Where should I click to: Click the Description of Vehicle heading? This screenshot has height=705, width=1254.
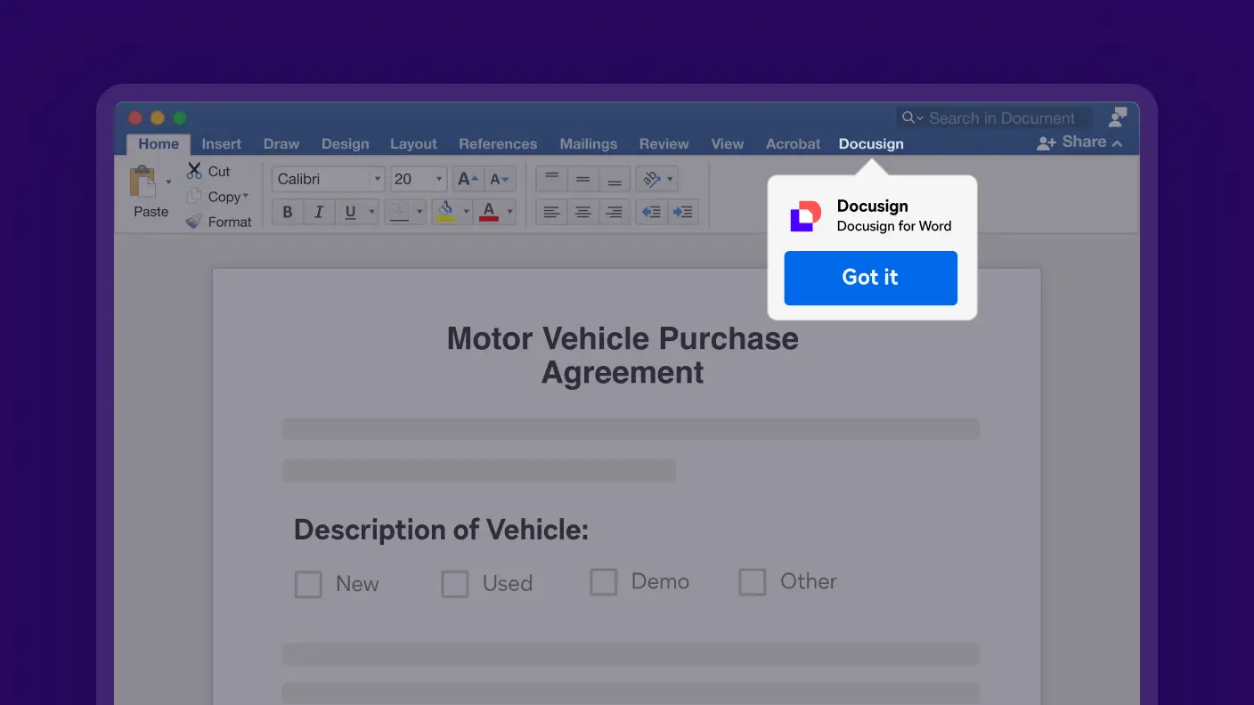(441, 530)
